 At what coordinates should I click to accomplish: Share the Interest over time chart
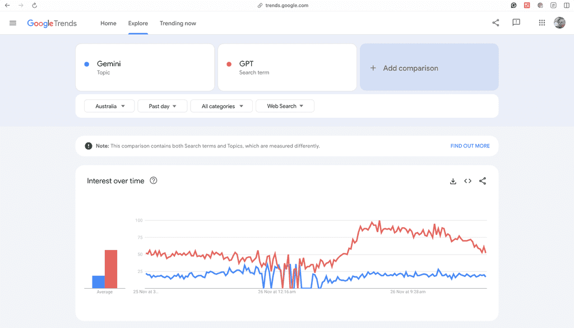tap(483, 181)
